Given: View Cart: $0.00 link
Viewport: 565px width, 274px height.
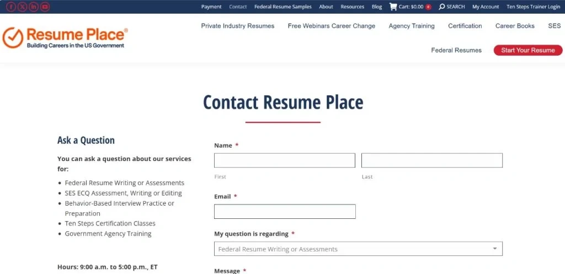Looking at the screenshot, I should click(x=411, y=7).
